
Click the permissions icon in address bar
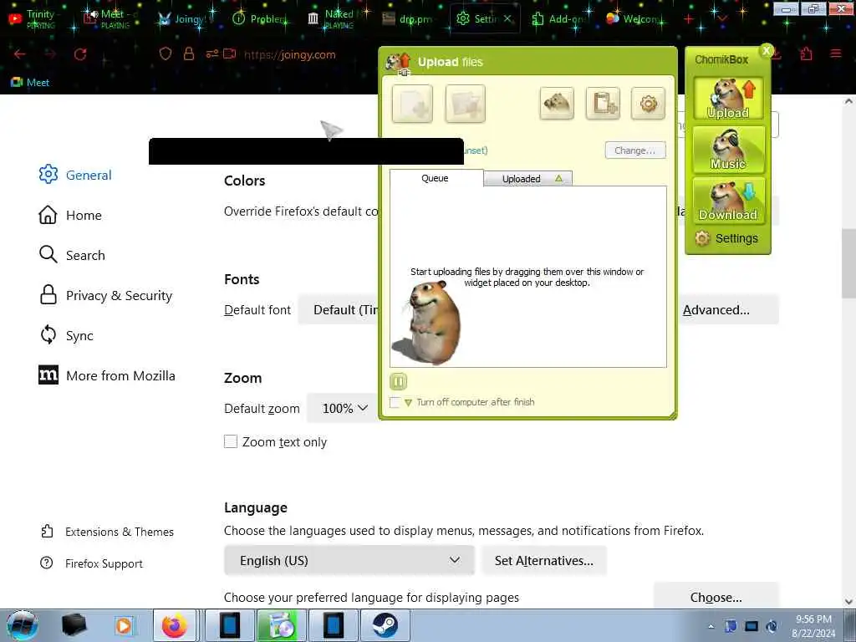[212, 54]
